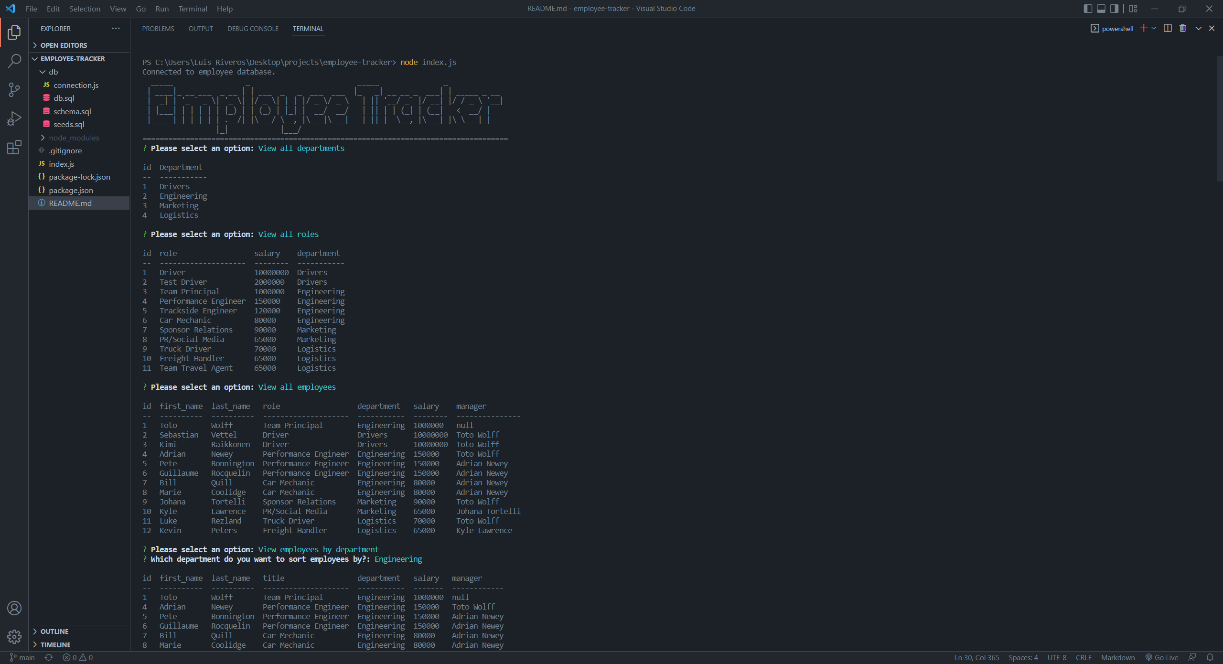Open the Search view in the activity bar
The width and height of the screenshot is (1223, 664).
(14, 61)
